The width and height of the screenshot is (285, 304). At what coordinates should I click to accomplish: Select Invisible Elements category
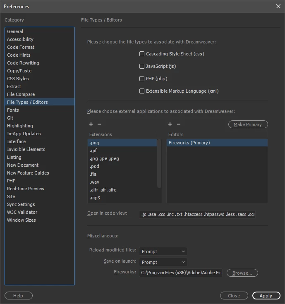(x=40, y=149)
